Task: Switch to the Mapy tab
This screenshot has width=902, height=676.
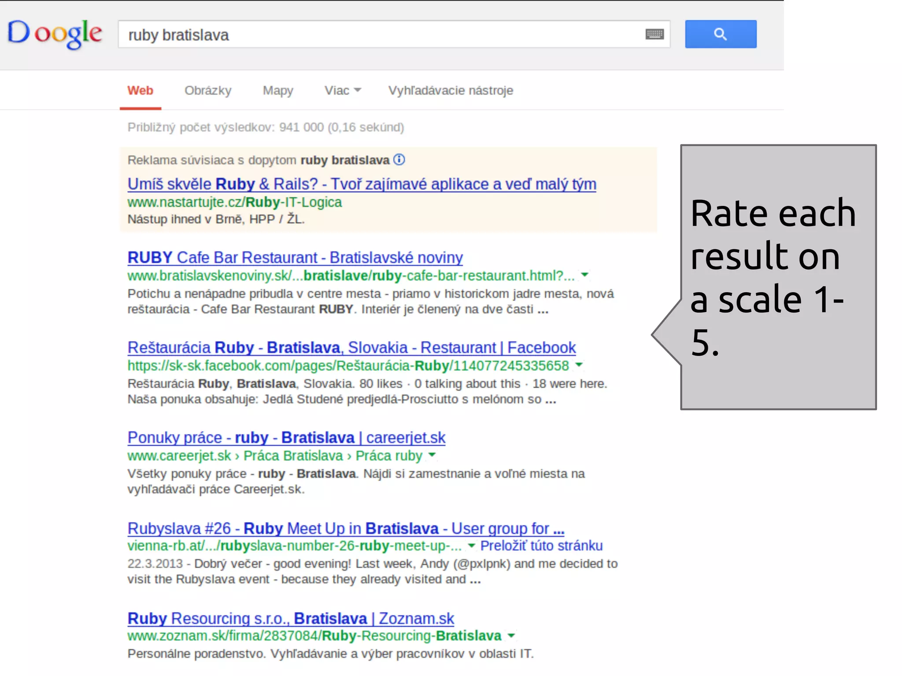Action: (278, 90)
